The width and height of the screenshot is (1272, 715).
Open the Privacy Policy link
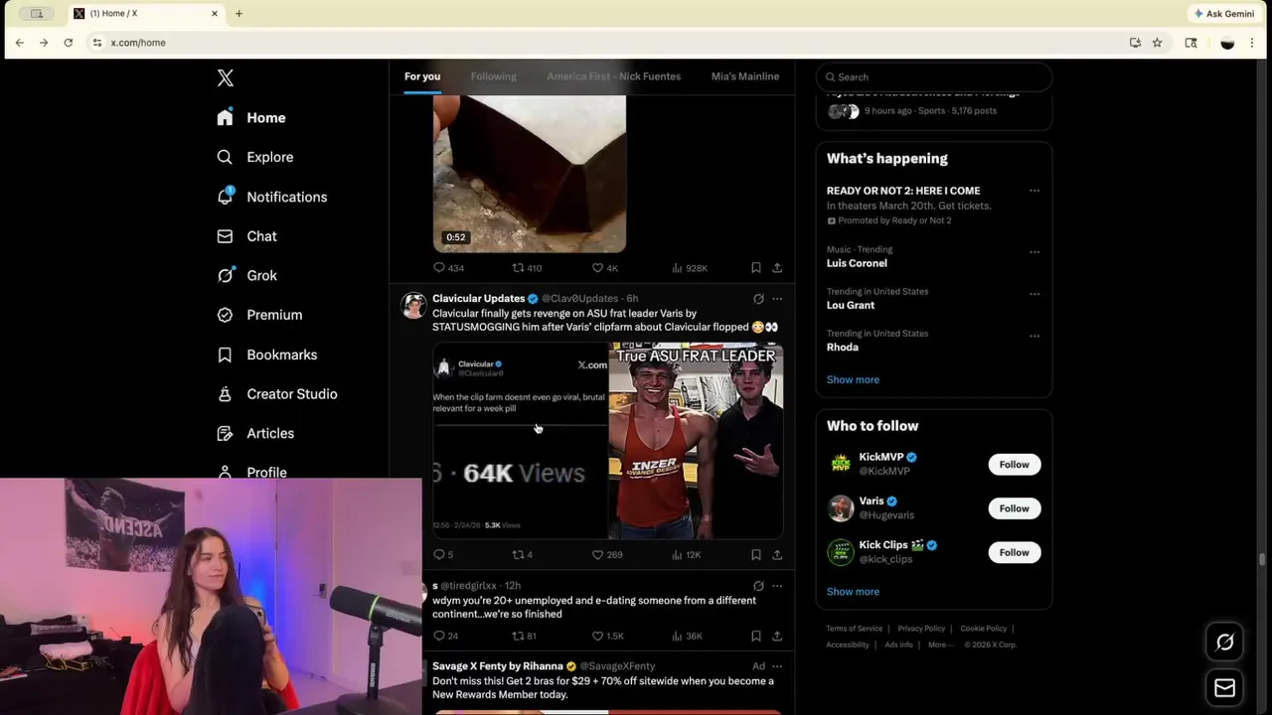click(x=921, y=629)
